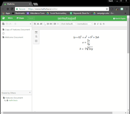Open Welcome Document
Screen dimensions: 130x114
[x=13, y=37]
